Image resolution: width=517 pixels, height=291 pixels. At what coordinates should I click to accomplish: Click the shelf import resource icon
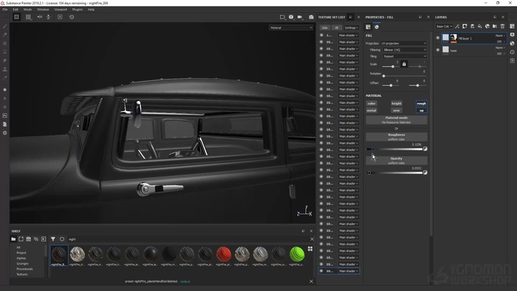(43, 239)
